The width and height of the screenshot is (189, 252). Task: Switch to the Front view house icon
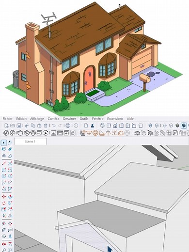click(x=115, y=126)
